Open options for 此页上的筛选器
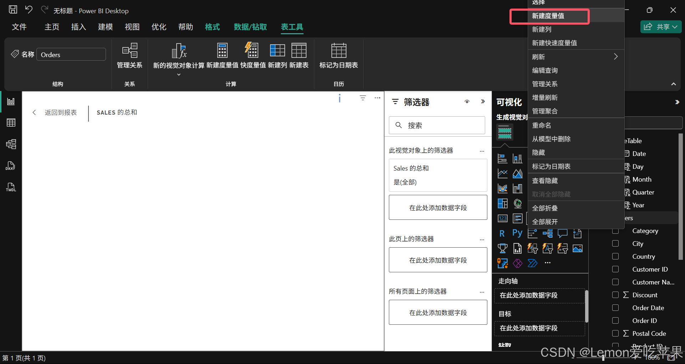 click(482, 239)
